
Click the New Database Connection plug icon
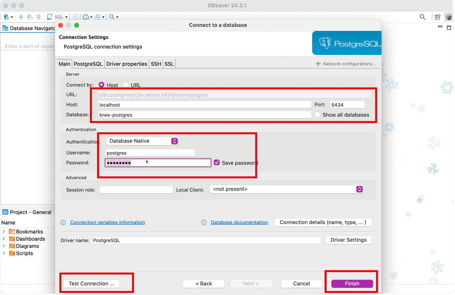[6, 17]
